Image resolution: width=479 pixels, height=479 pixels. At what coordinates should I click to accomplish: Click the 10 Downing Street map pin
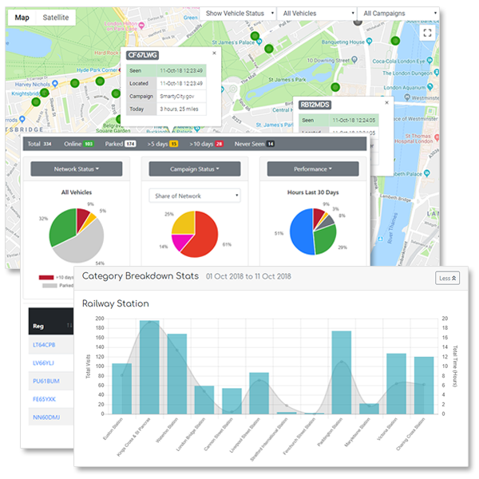[x=354, y=59]
